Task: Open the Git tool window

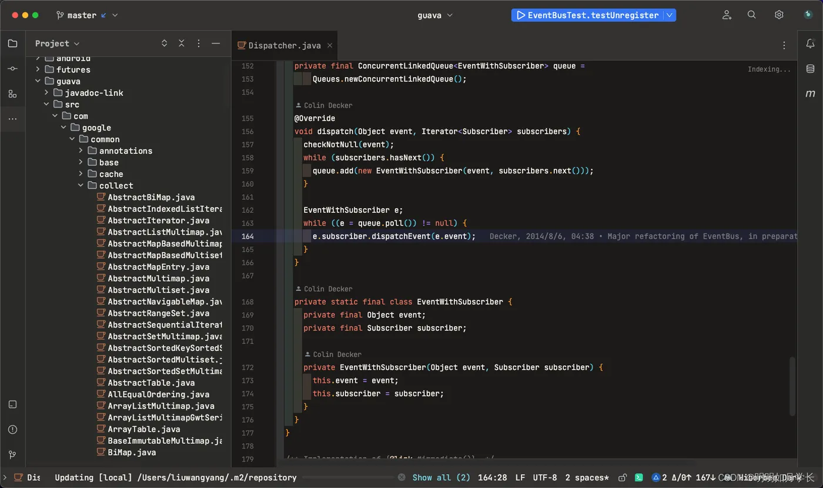Action: pos(12,454)
